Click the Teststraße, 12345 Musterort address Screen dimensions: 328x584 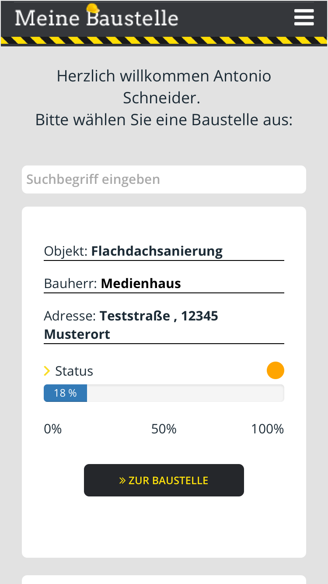(x=131, y=325)
